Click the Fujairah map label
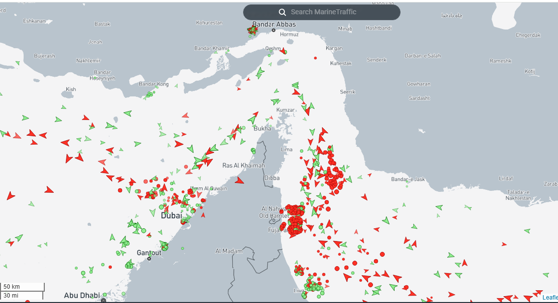 [278, 231]
